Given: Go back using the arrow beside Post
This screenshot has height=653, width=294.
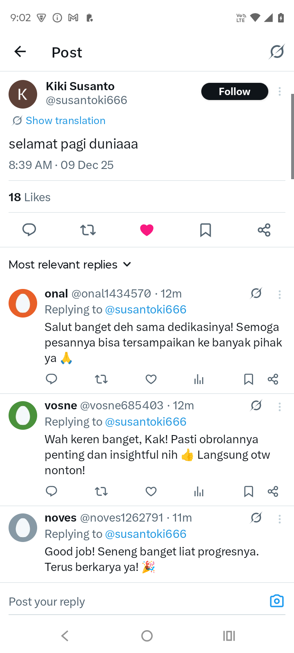Looking at the screenshot, I should tap(20, 52).
